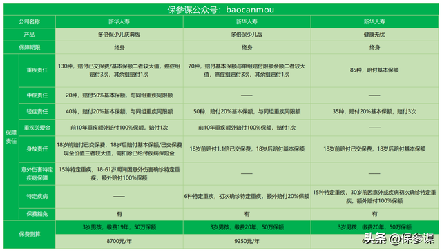The height and width of the screenshot is (252, 442).
Task: Click 健康无忧's '18岁前赔付已交保费' cell
Action: point(374,149)
